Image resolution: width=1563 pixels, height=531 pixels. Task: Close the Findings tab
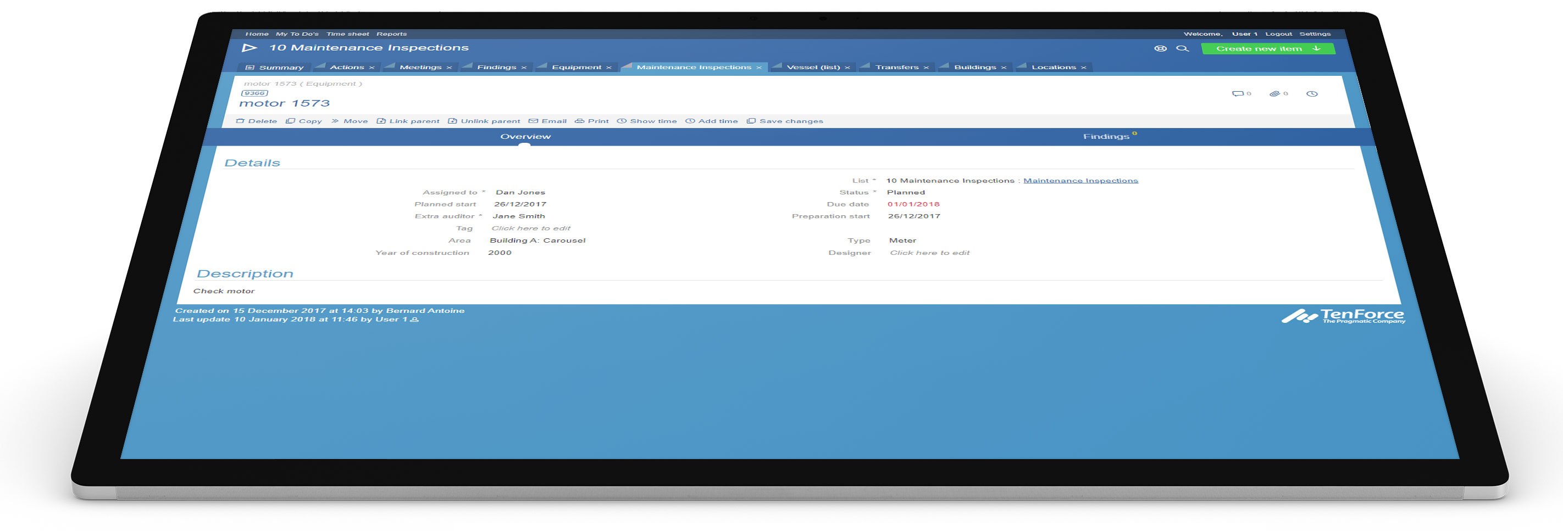point(524,68)
